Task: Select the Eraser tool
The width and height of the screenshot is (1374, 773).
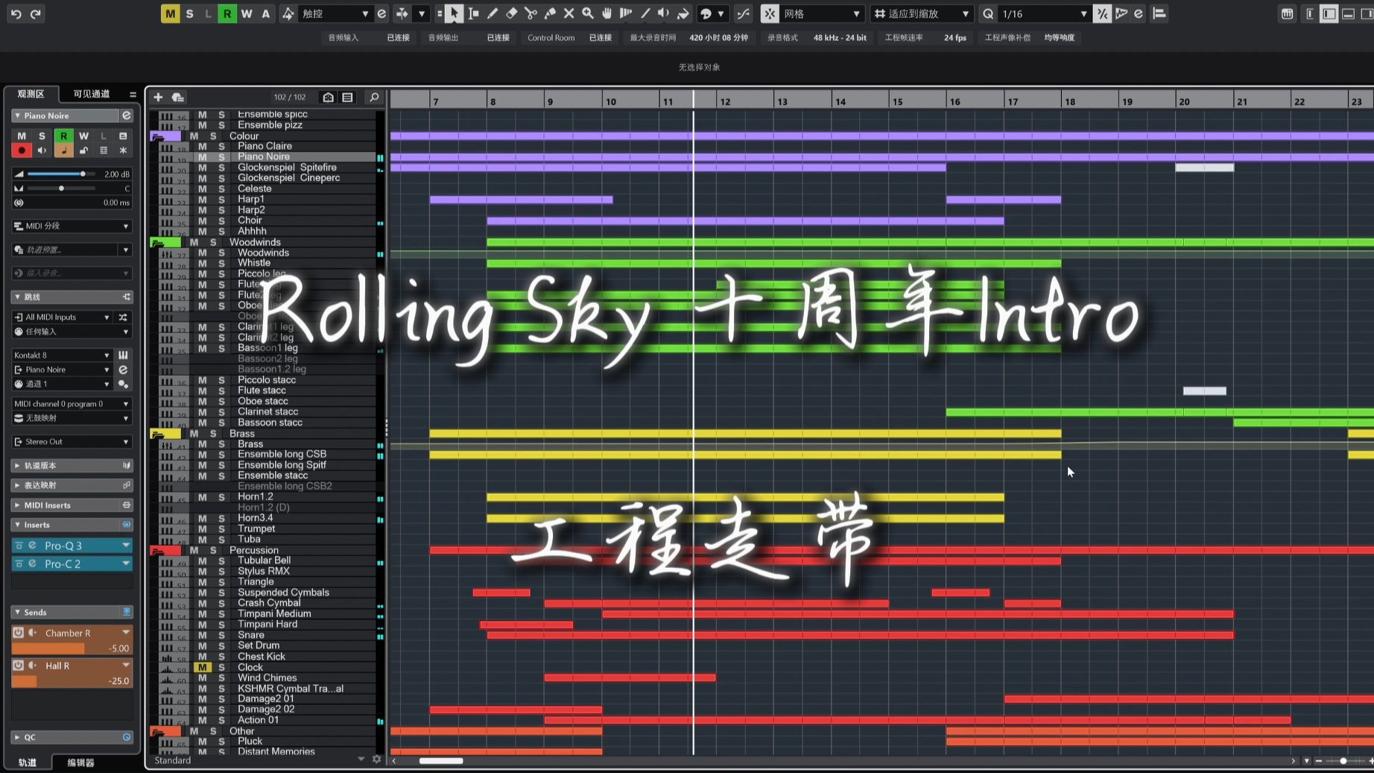Action: pyautogui.click(x=511, y=13)
